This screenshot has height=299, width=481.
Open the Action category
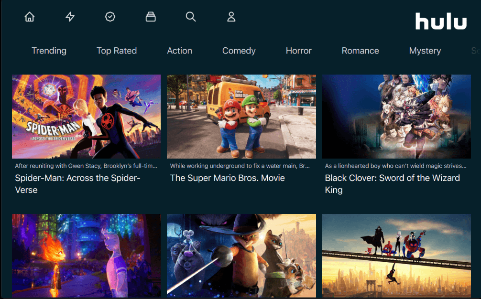(179, 51)
